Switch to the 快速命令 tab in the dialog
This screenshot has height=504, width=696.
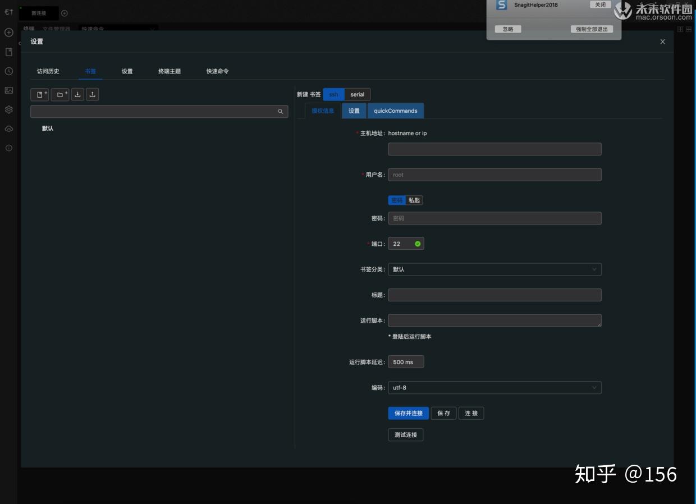tap(217, 71)
